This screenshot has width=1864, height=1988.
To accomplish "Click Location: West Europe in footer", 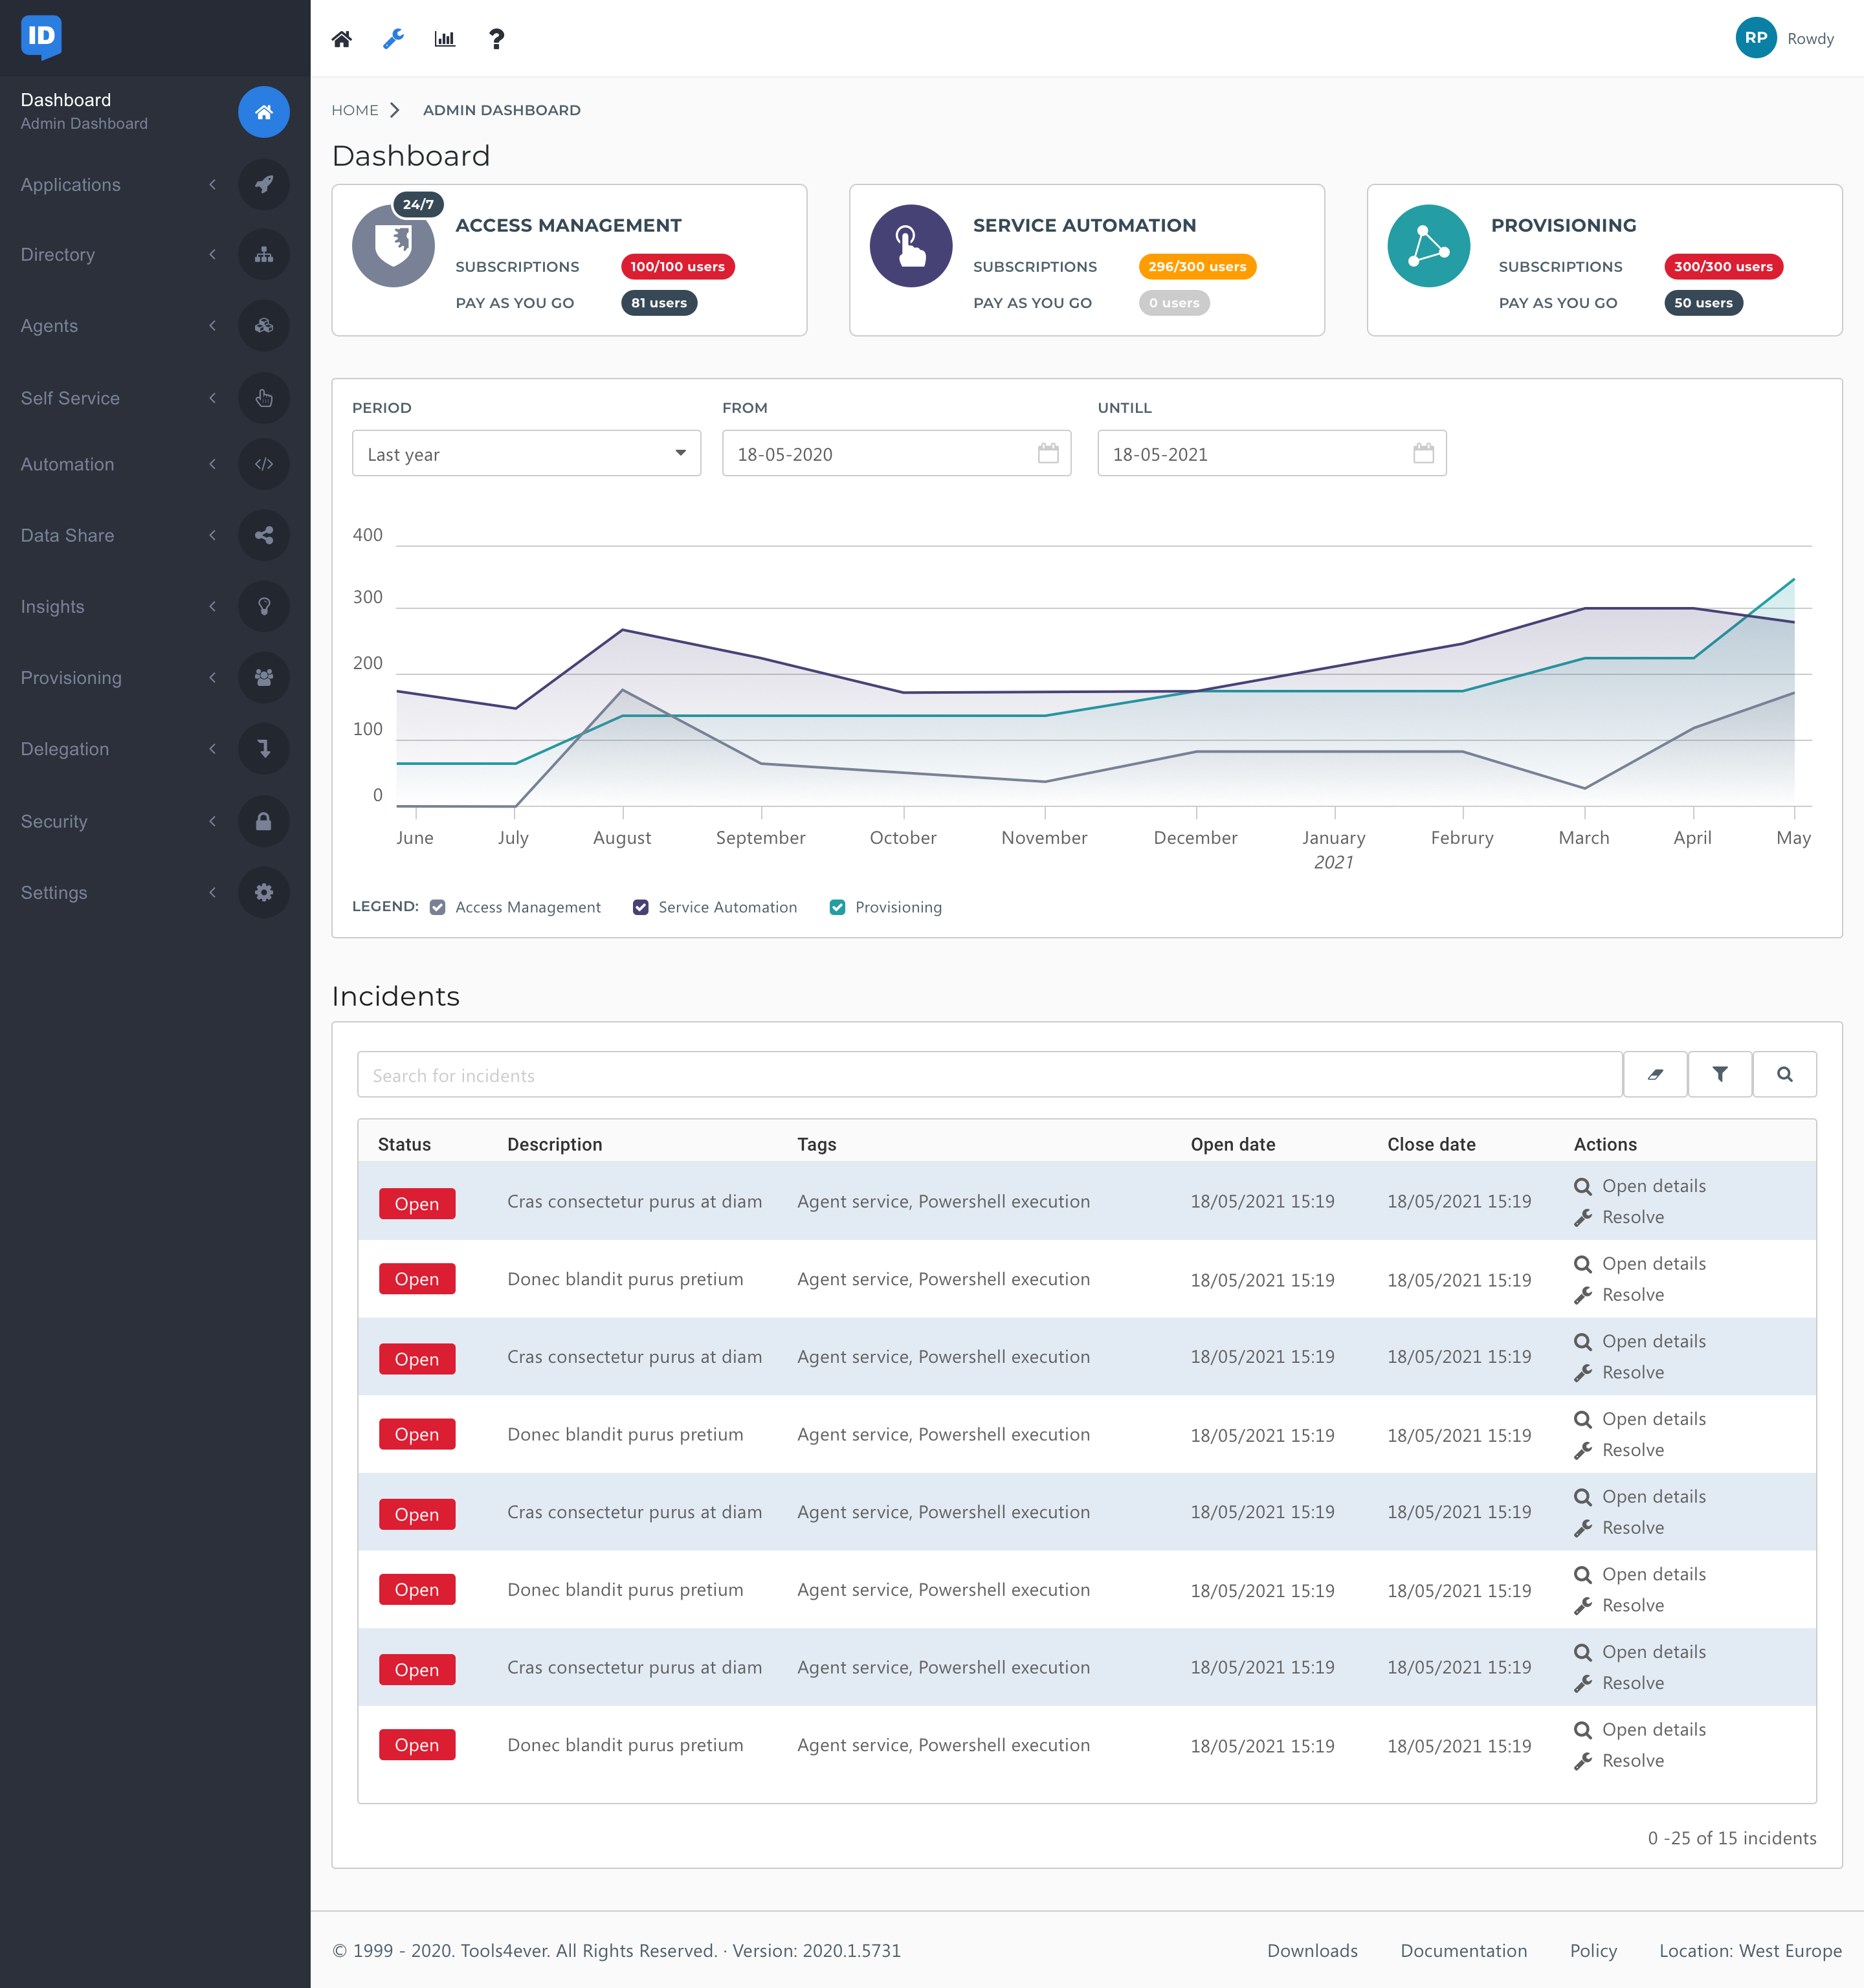I will point(1750,1950).
